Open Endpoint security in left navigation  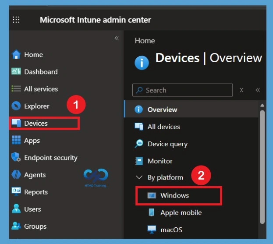click(51, 158)
